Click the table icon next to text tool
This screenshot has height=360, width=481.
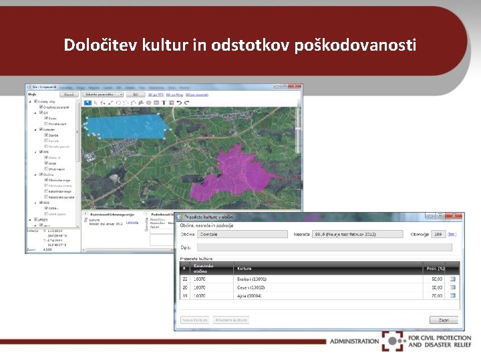click(x=172, y=103)
